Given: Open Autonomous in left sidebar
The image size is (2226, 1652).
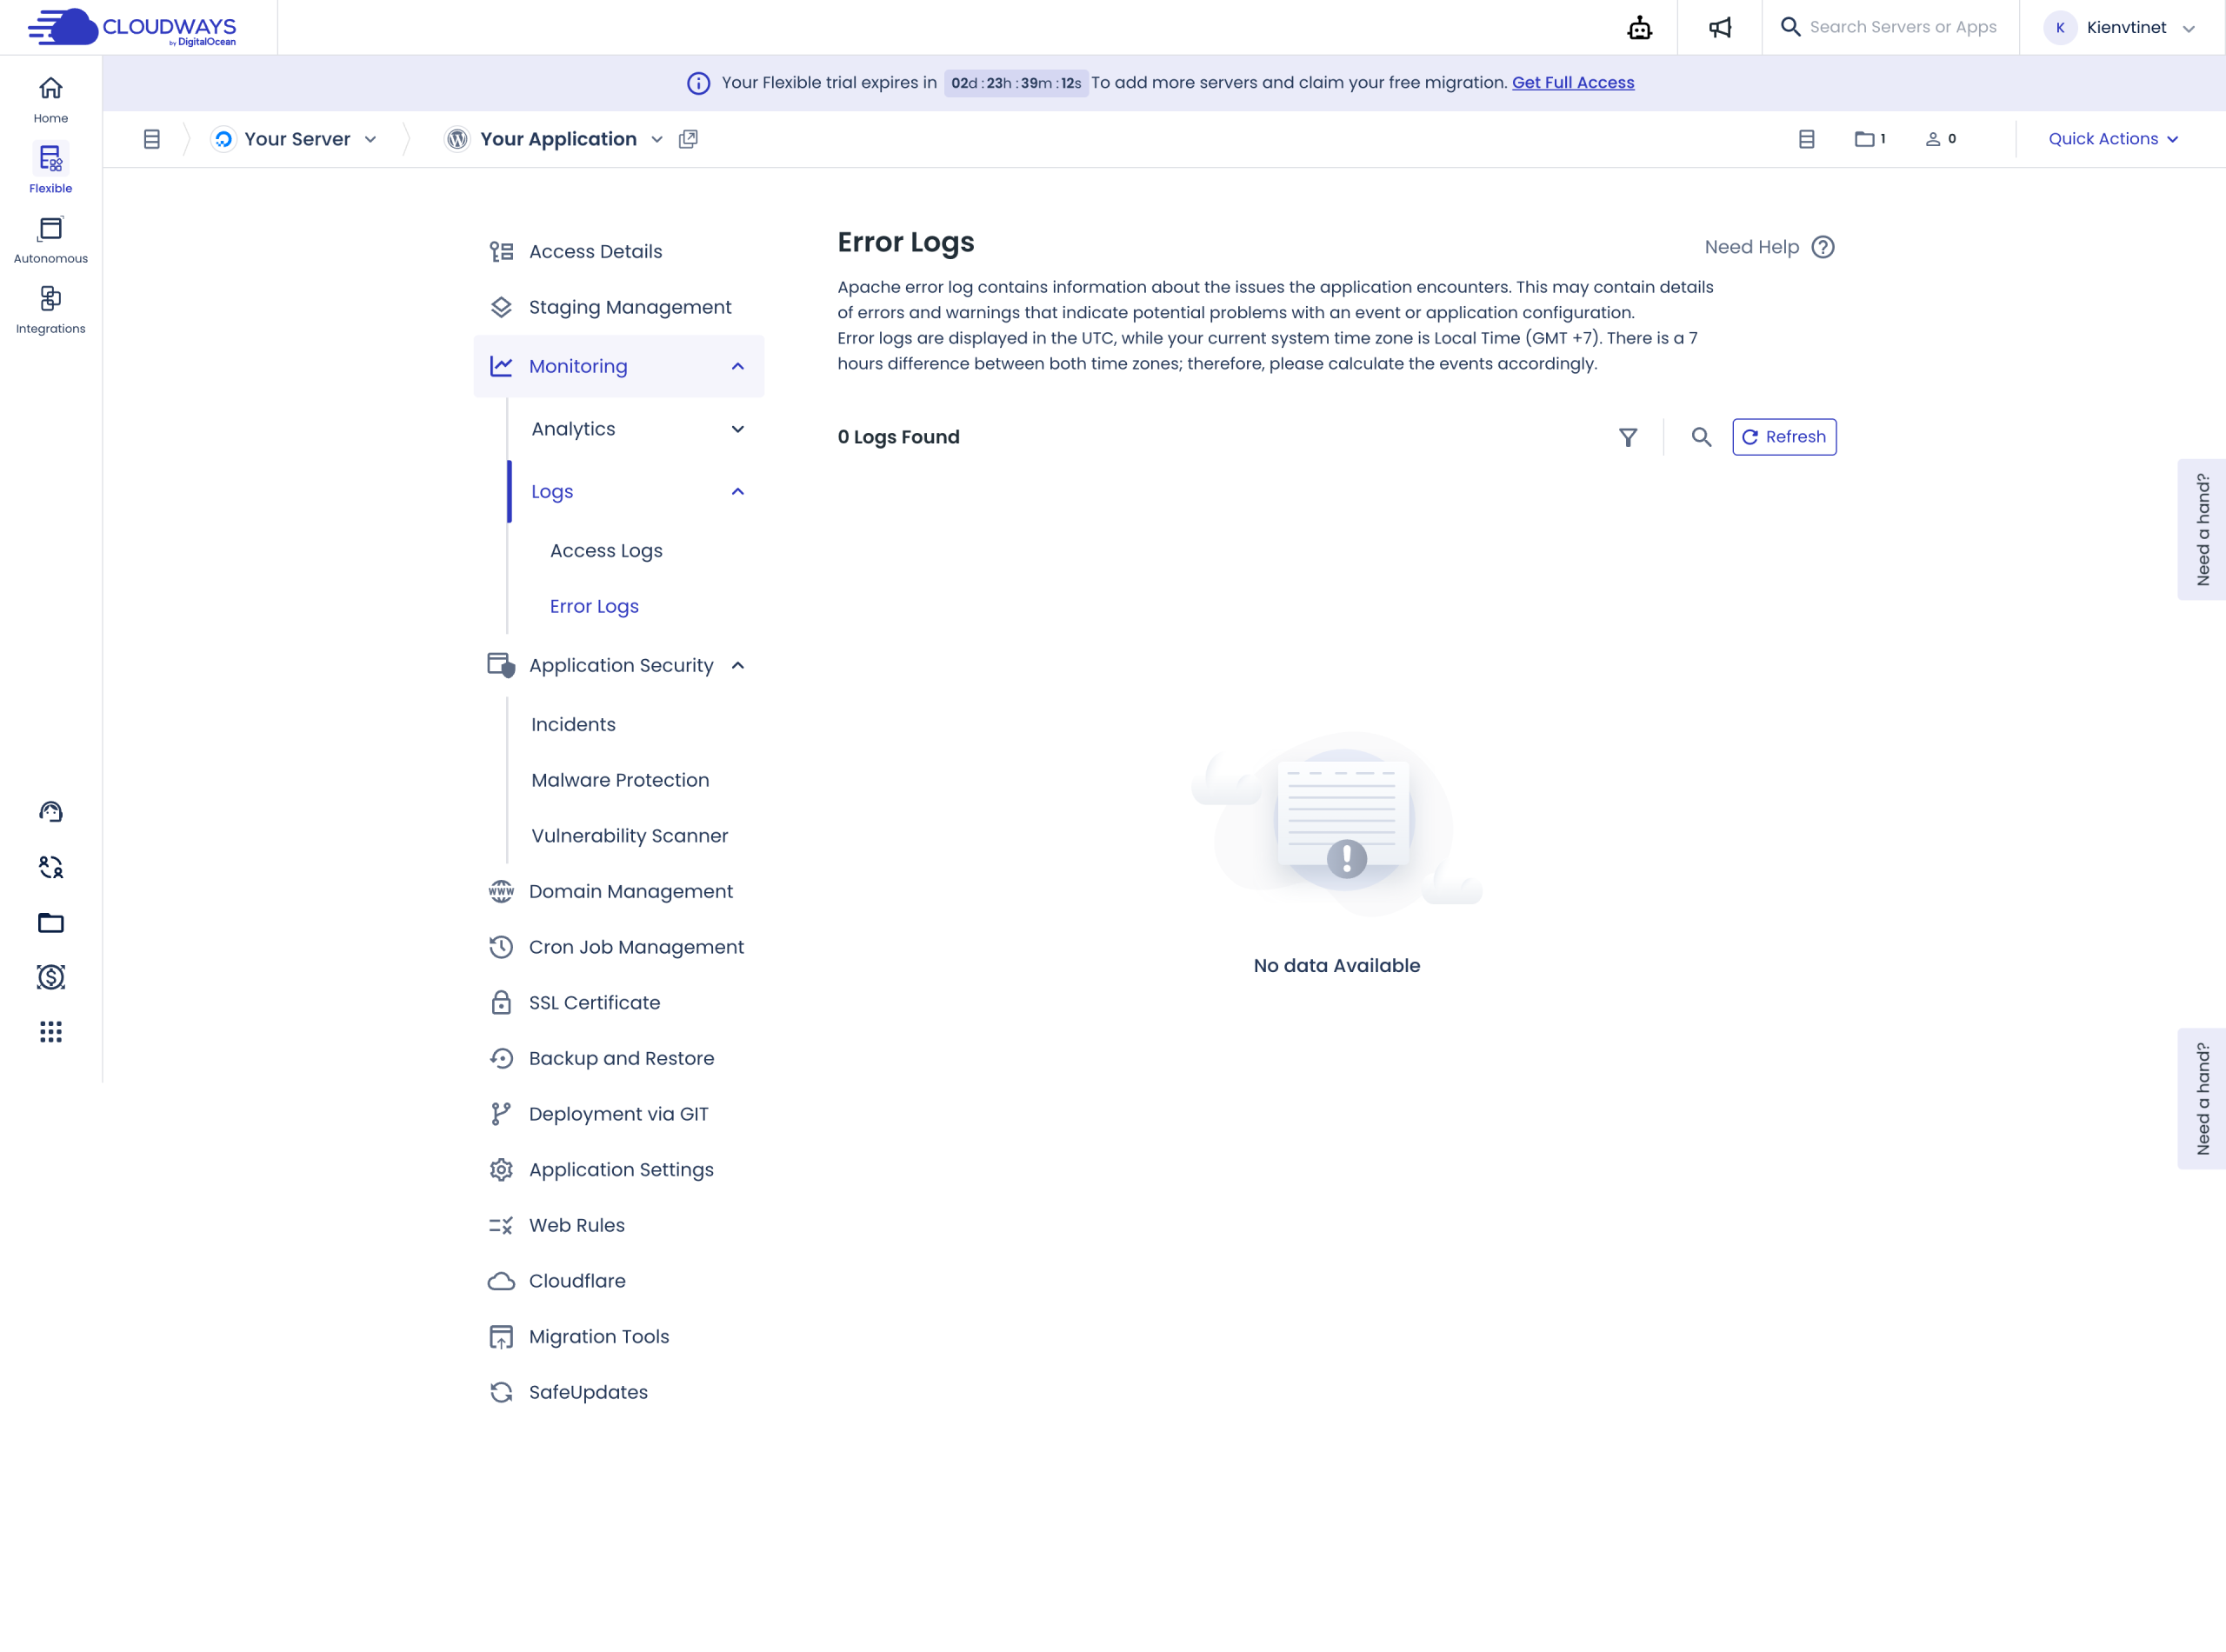Looking at the screenshot, I should [51, 240].
